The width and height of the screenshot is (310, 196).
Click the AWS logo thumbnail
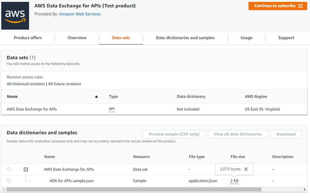(15, 16)
